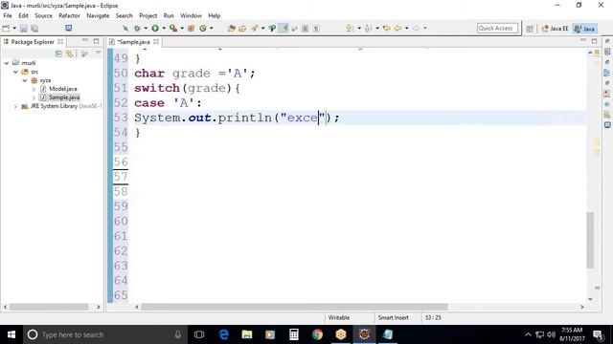Open the Project menu
The height and width of the screenshot is (344, 613).
click(148, 15)
